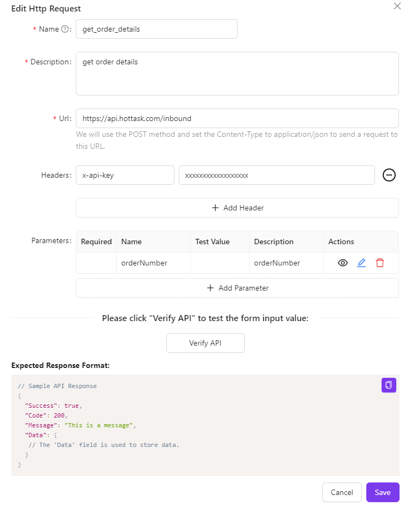Click the Name field help icon
This screenshot has height=507, width=405.
tap(65, 29)
